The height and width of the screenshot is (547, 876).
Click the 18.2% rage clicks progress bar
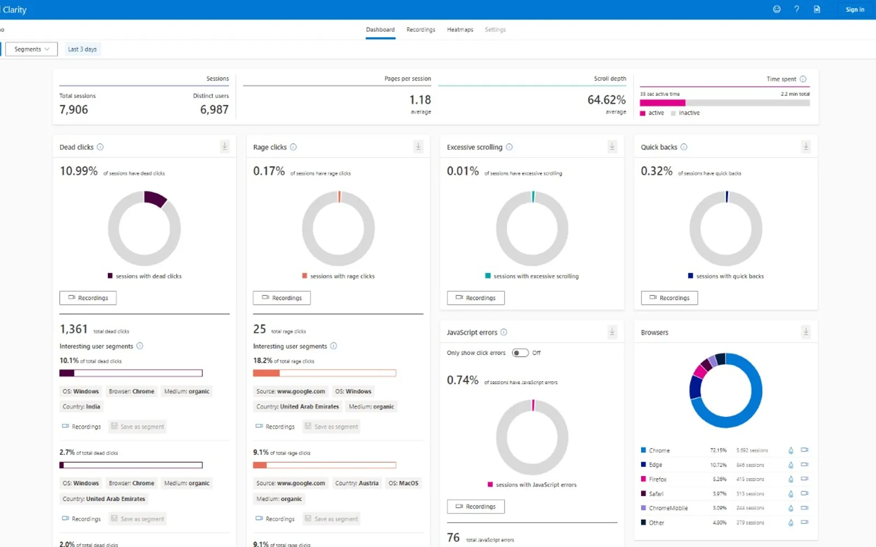(325, 373)
